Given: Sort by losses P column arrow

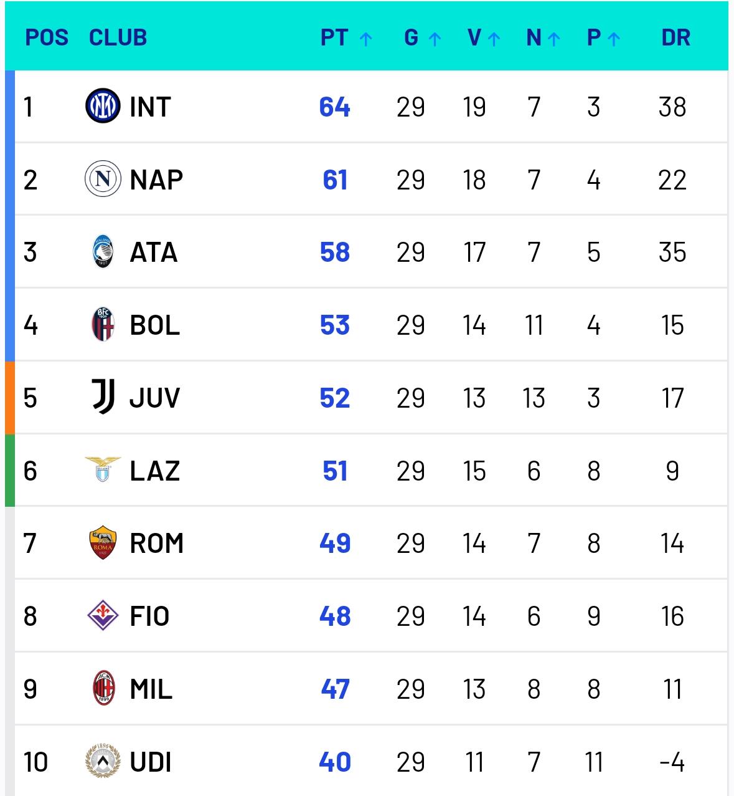Looking at the screenshot, I should (614, 39).
